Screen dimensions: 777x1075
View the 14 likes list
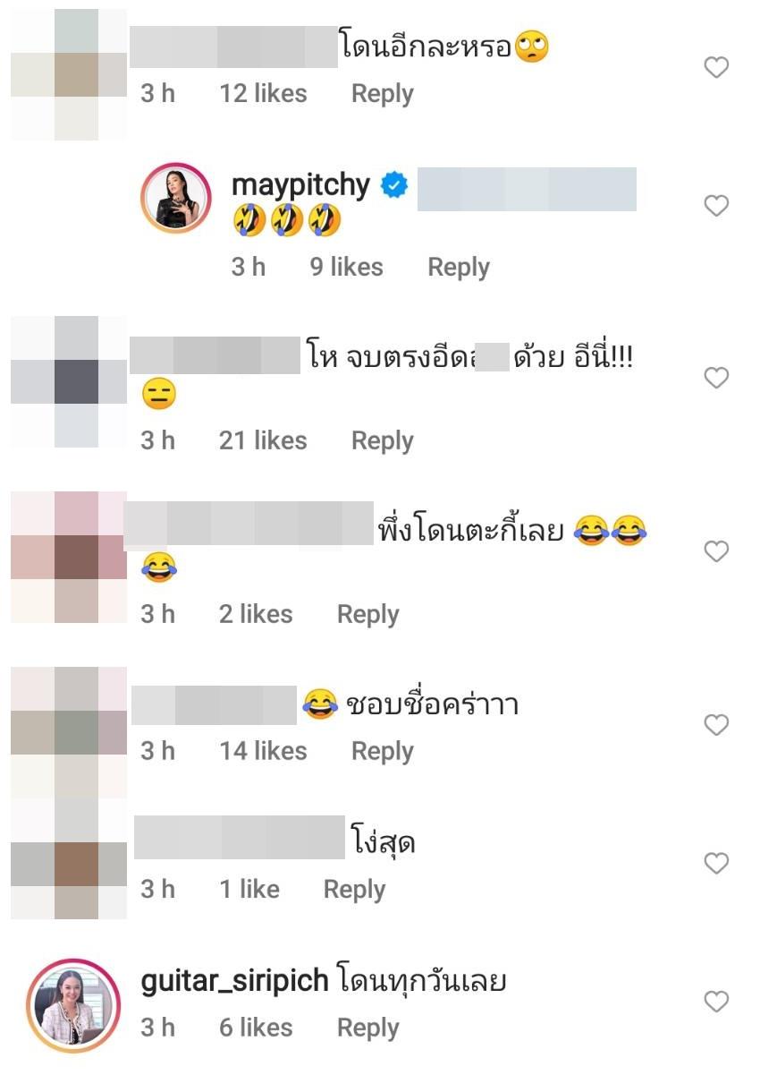click(x=263, y=751)
